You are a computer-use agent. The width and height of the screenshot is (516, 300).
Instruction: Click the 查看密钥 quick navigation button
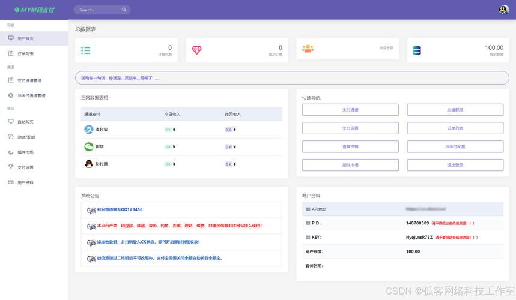tap(350, 146)
